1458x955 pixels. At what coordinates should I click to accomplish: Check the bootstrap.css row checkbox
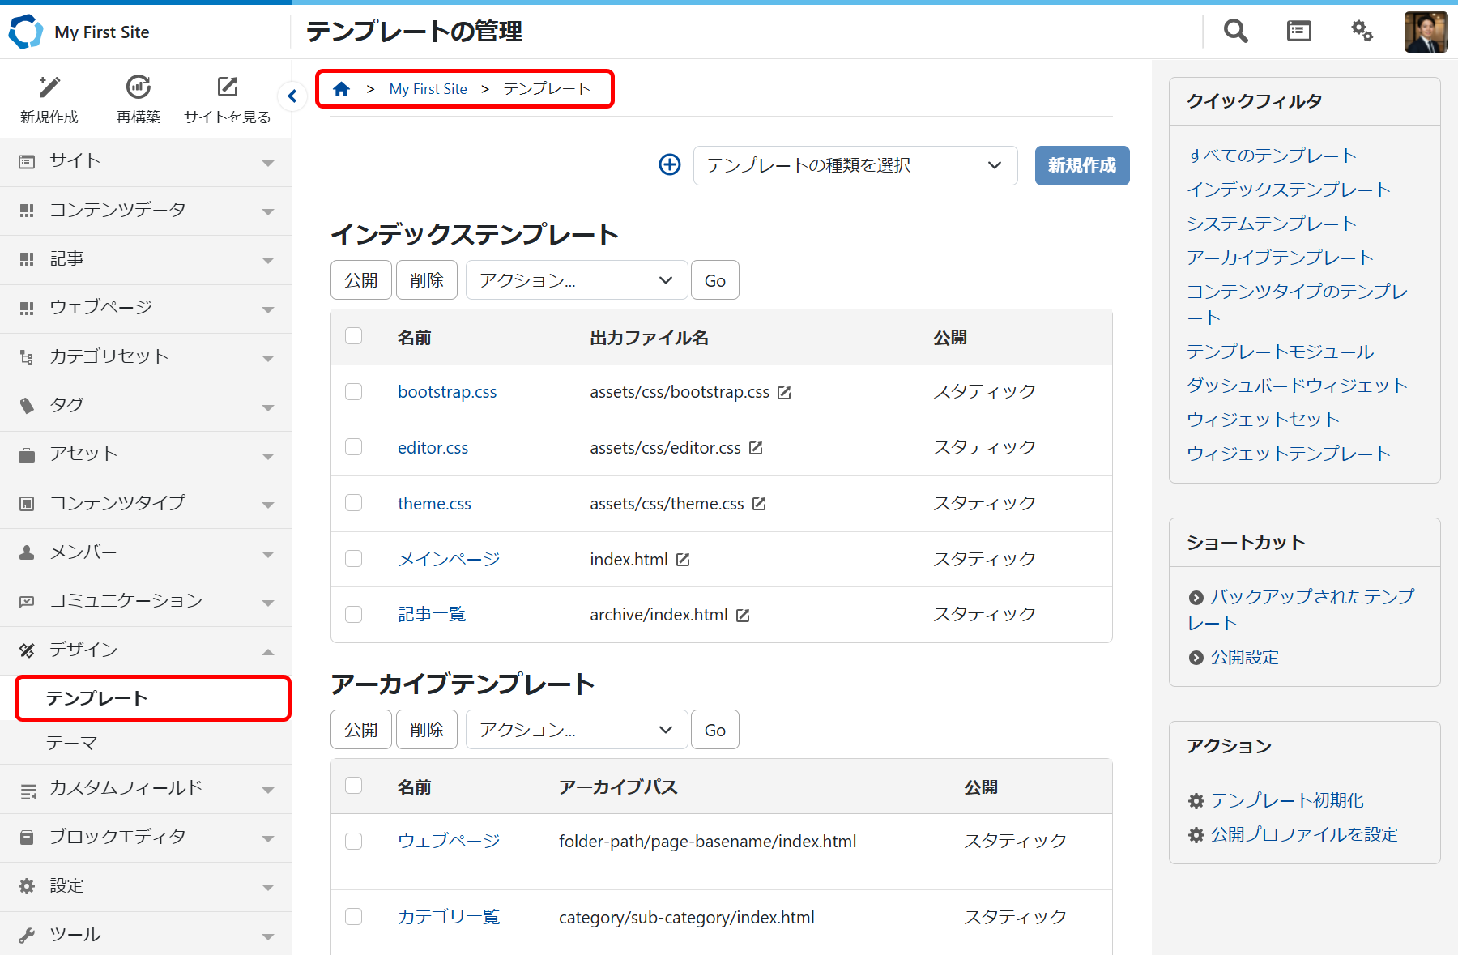[354, 392]
